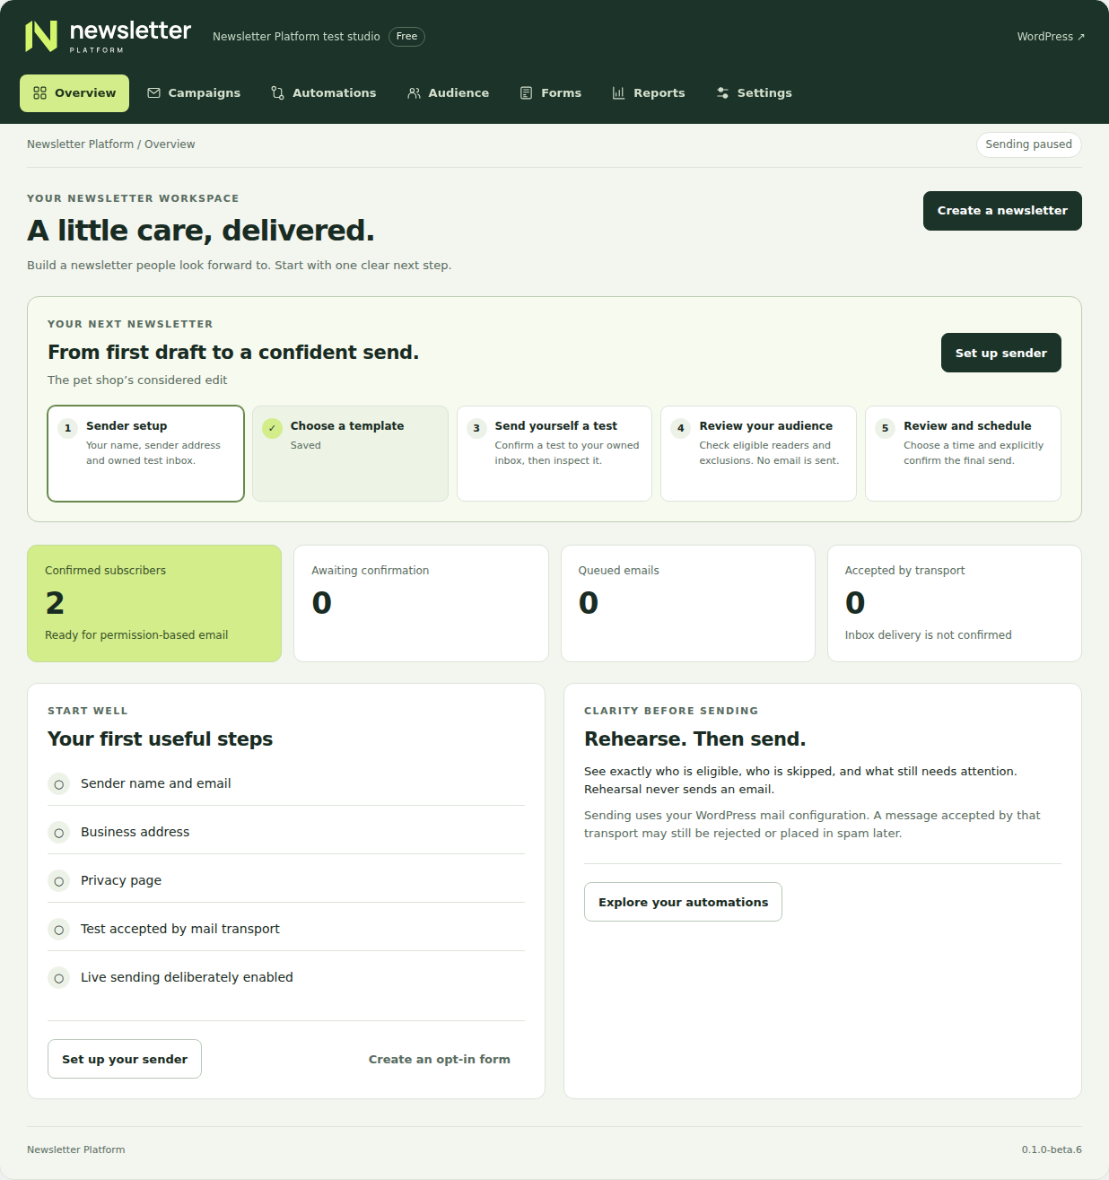Click the Audience people icon
This screenshot has width=1109, height=1180.
click(x=414, y=93)
